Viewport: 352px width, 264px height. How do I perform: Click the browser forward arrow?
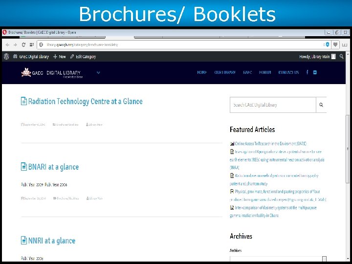(15, 44)
